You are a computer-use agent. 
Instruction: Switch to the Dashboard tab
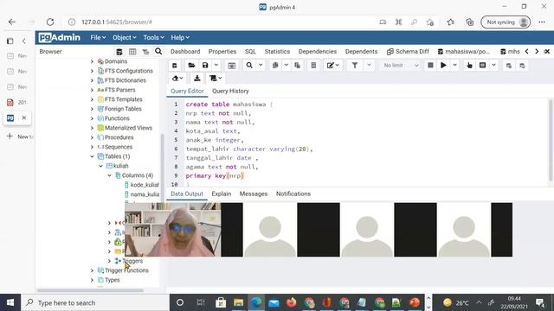(185, 52)
